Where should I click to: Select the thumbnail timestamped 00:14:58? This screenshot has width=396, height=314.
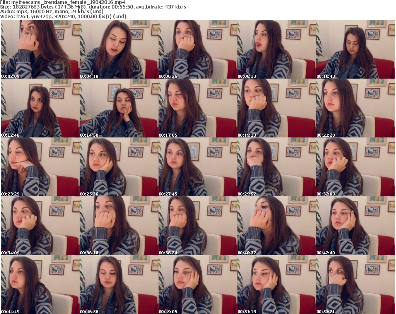[x=119, y=108]
